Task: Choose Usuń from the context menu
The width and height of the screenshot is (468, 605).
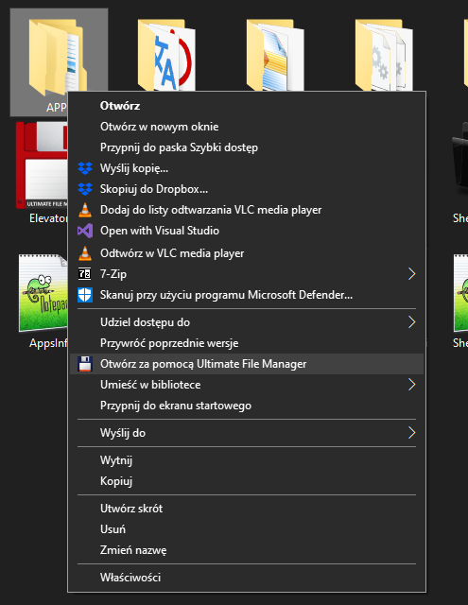Action: coord(247,529)
